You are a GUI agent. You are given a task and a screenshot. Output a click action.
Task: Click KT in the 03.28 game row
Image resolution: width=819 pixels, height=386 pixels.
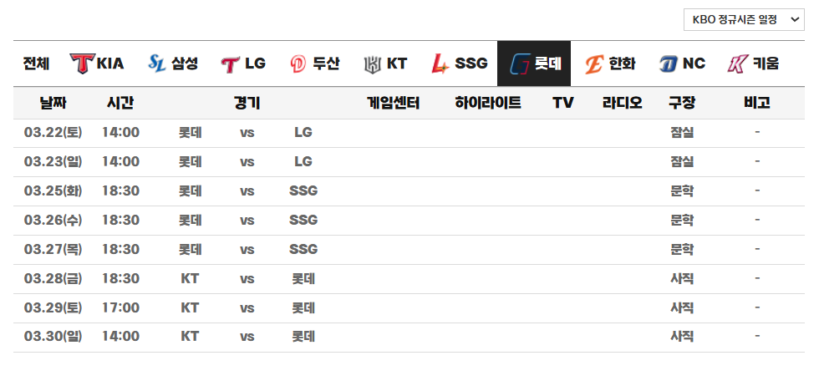(190, 278)
